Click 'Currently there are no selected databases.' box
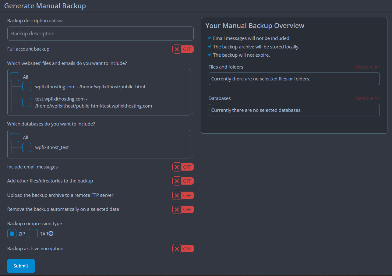 click(294, 110)
